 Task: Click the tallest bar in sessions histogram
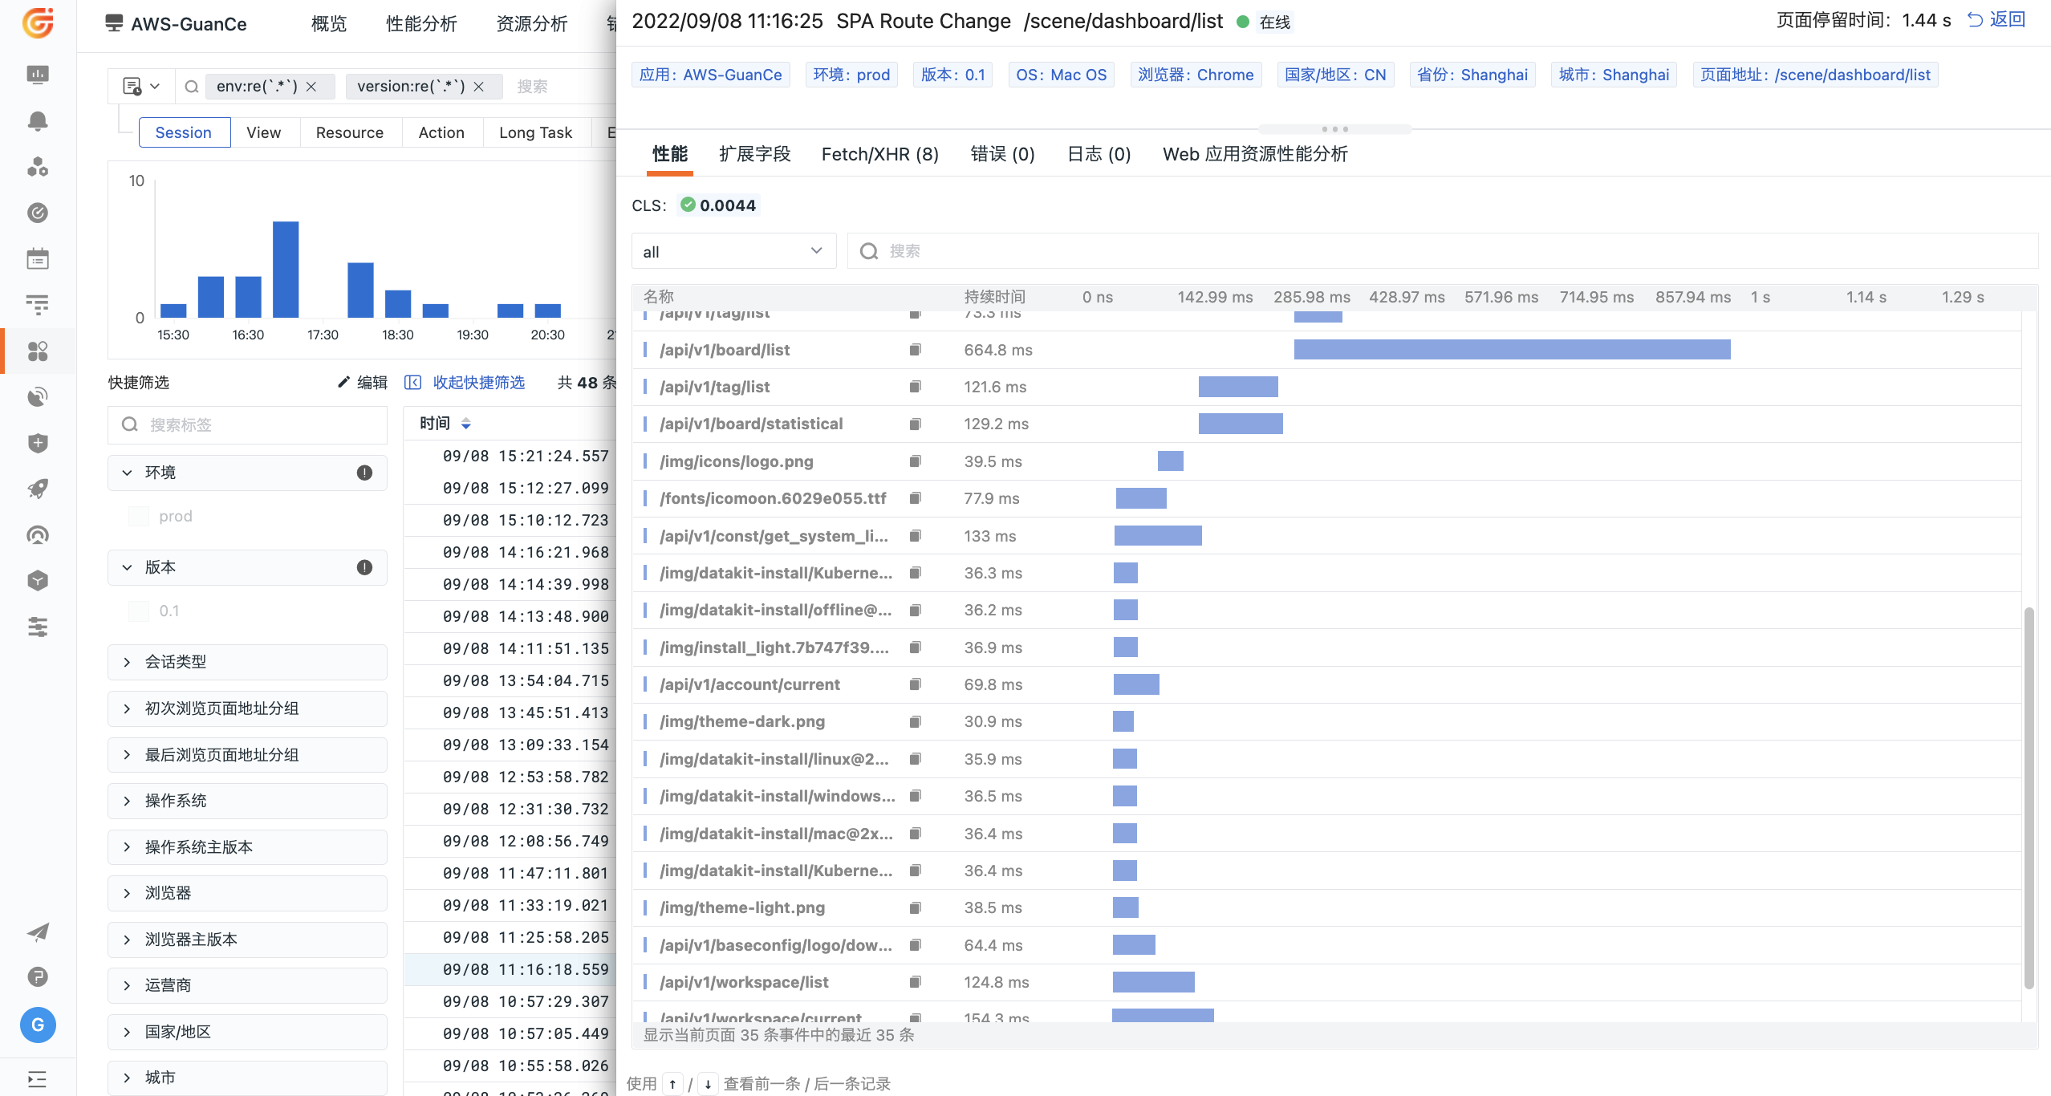(x=286, y=269)
